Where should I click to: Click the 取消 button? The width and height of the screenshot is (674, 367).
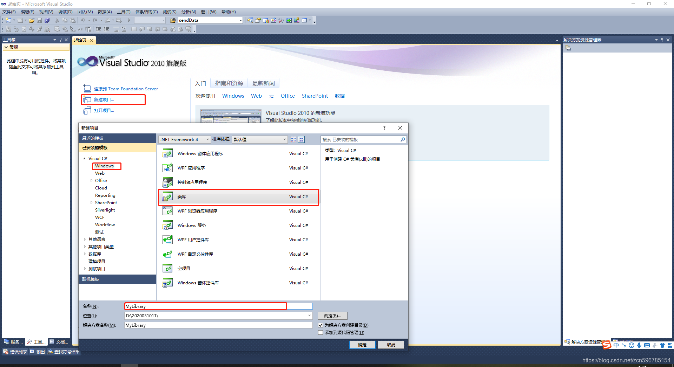tap(391, 345)
